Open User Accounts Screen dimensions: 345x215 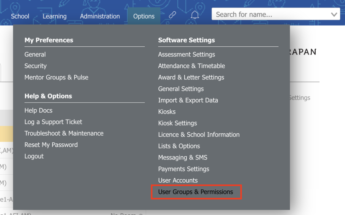pos(178,180)
